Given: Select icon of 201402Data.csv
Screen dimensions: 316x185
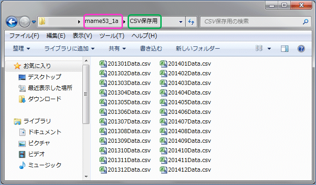Looking at the screenshot, I should tap(164, 73).
